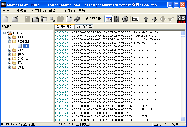Click the greyed binoculars Grab icon
187x127 pixels.
(61, 19)
